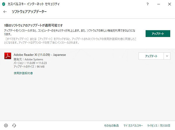Click the カスペルスキー インターネット セキュリティ window title
This screenshot has height=130, width=175.
tap(34, 4)
